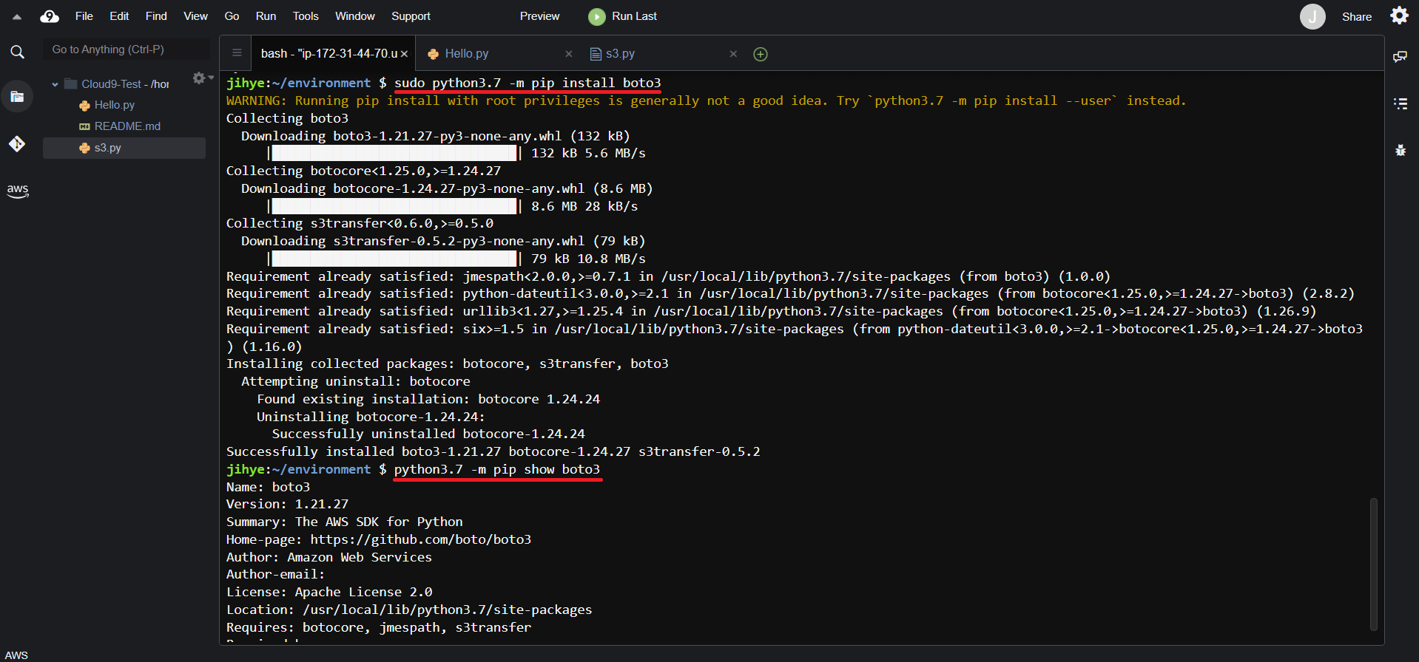Close the Hello.py tab
1419x662 pixels.
(x=569, y=54)
